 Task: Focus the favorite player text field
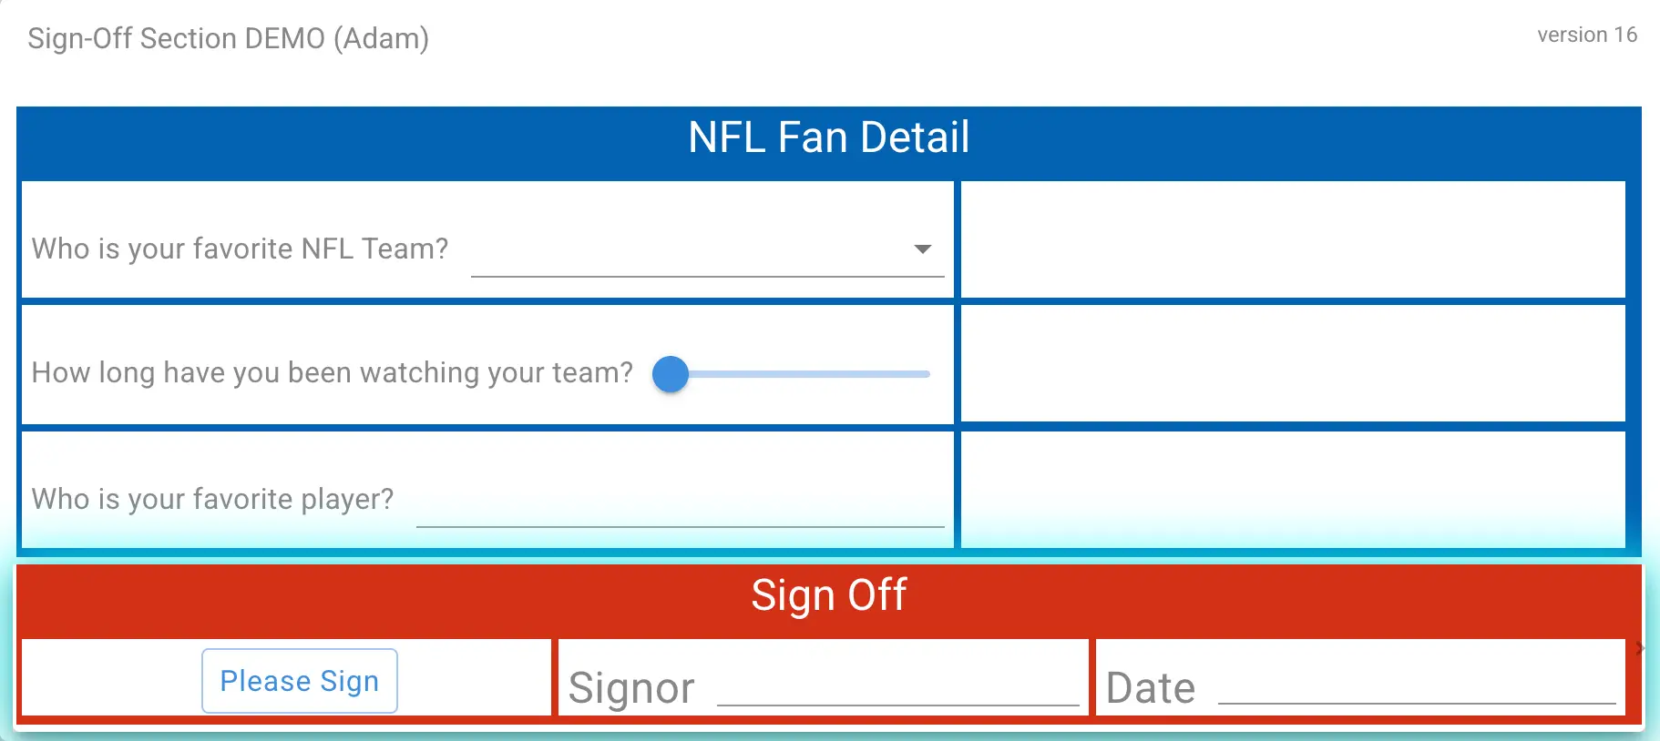(x=680, y=504)
